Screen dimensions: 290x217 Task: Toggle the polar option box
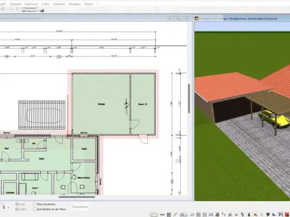coord(17,204)
